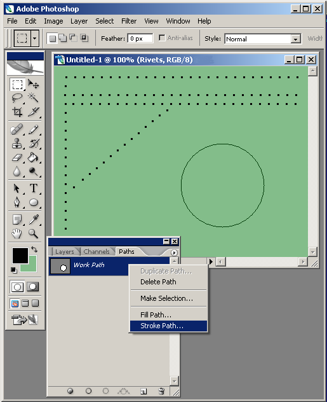Viewport: 327px width, 402px height.
Task: Switch to the Layers tab
Action: click(x=65, y=252)
